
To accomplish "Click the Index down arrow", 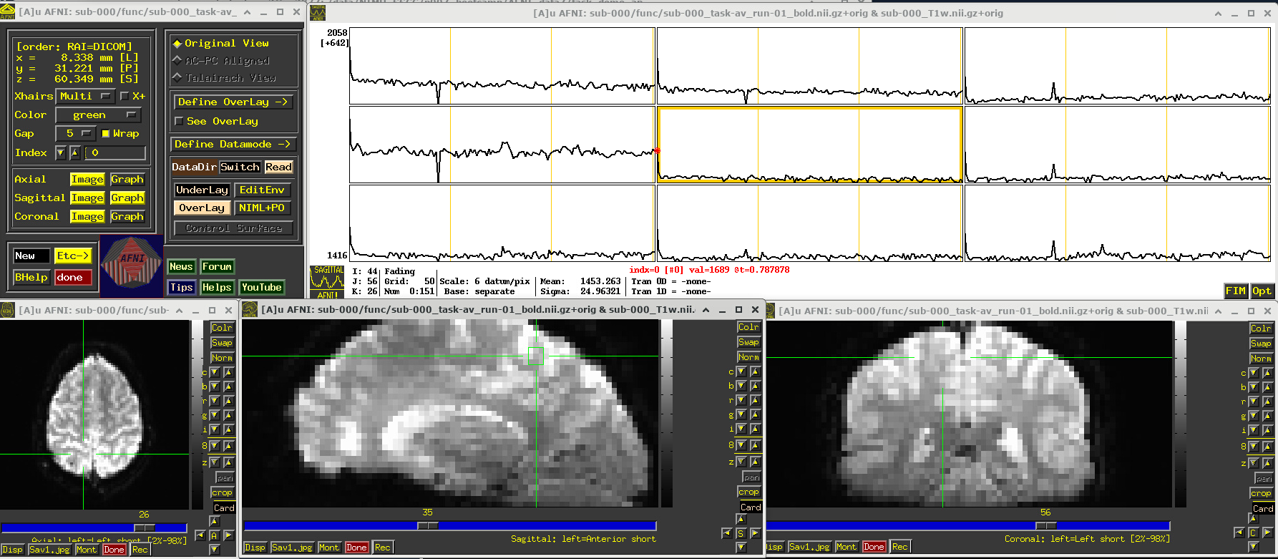I will coord(61,152).
